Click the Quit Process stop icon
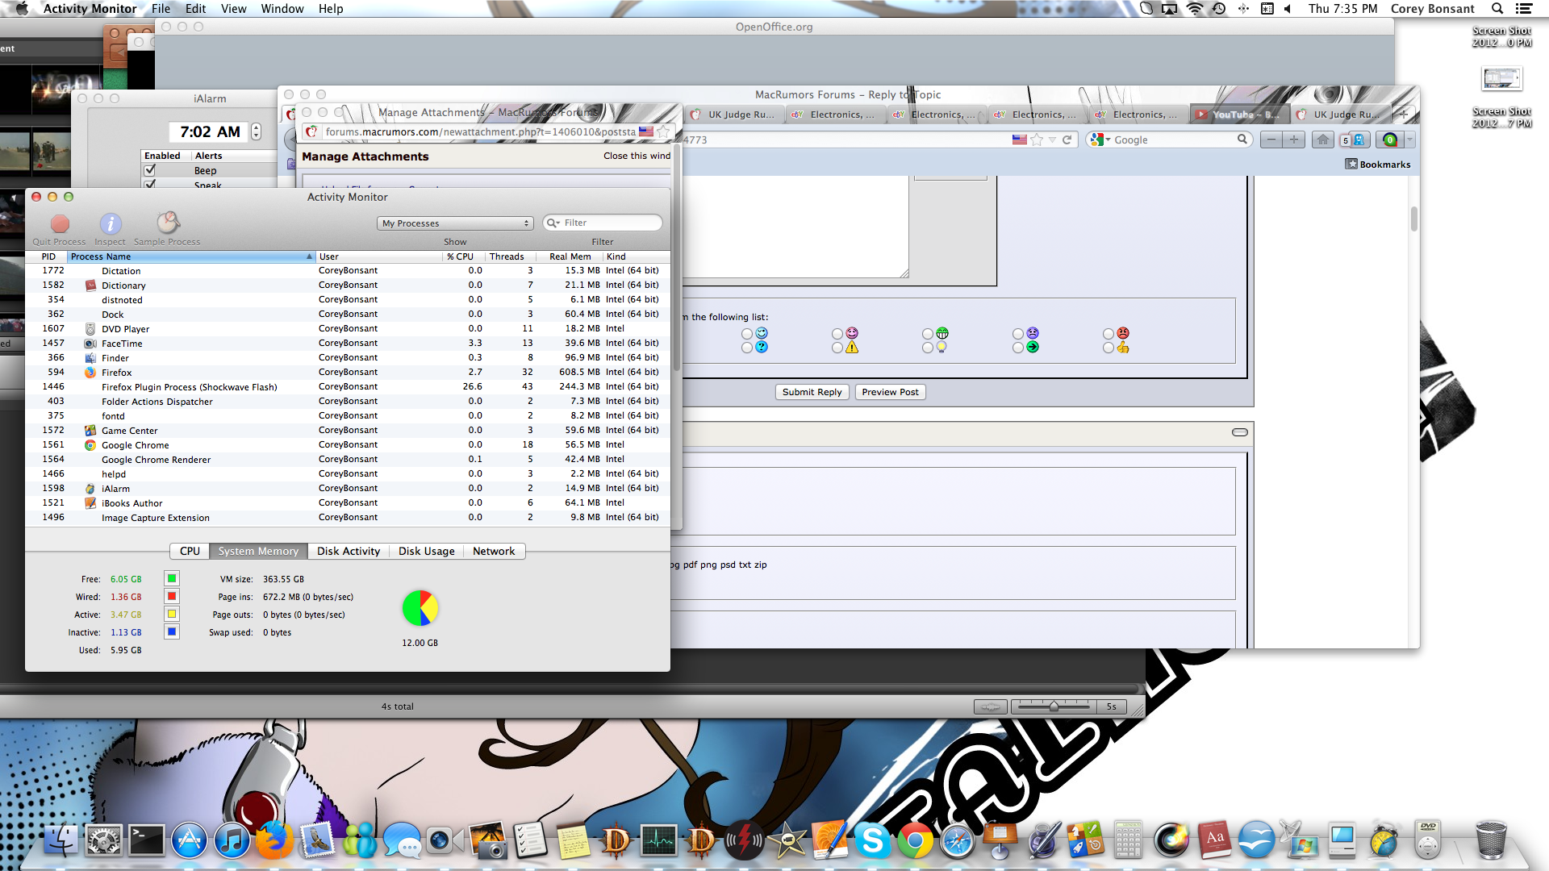This screenshot has width=1549, height=871. [60, 223]
